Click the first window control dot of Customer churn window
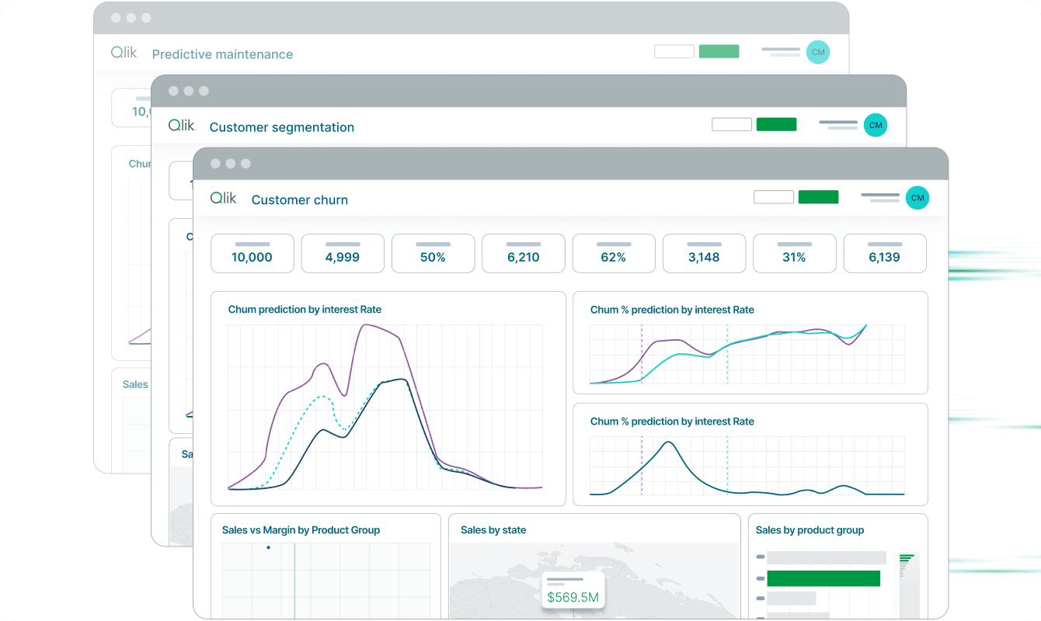The image size is (1041, 621). [x=215, y=164]
